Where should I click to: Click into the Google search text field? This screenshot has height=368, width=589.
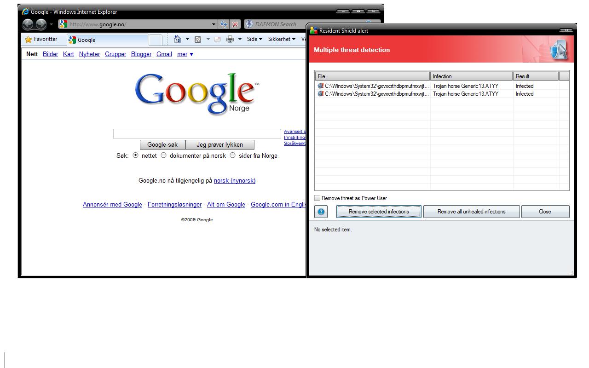[x=197, y=134]
